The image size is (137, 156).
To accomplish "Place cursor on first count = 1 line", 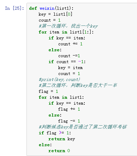I will pyautogui.click(x=50, y=20).
